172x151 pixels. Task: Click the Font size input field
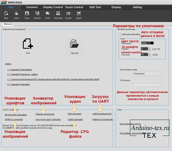144,54
